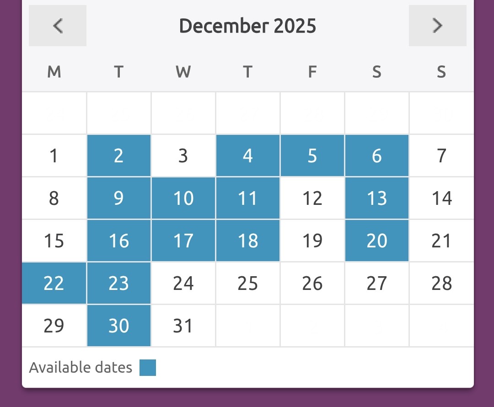Select December 23 availability
The image size is (494, 407).
(119, 283)
